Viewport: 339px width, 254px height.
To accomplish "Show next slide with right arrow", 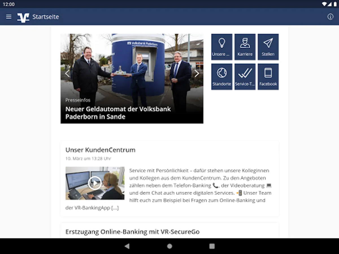I will 197,74.
